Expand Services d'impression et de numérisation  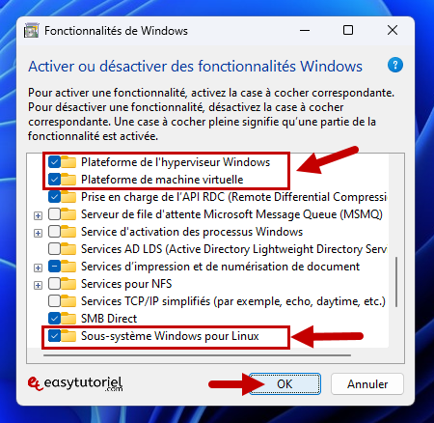(x=38, y=268)
